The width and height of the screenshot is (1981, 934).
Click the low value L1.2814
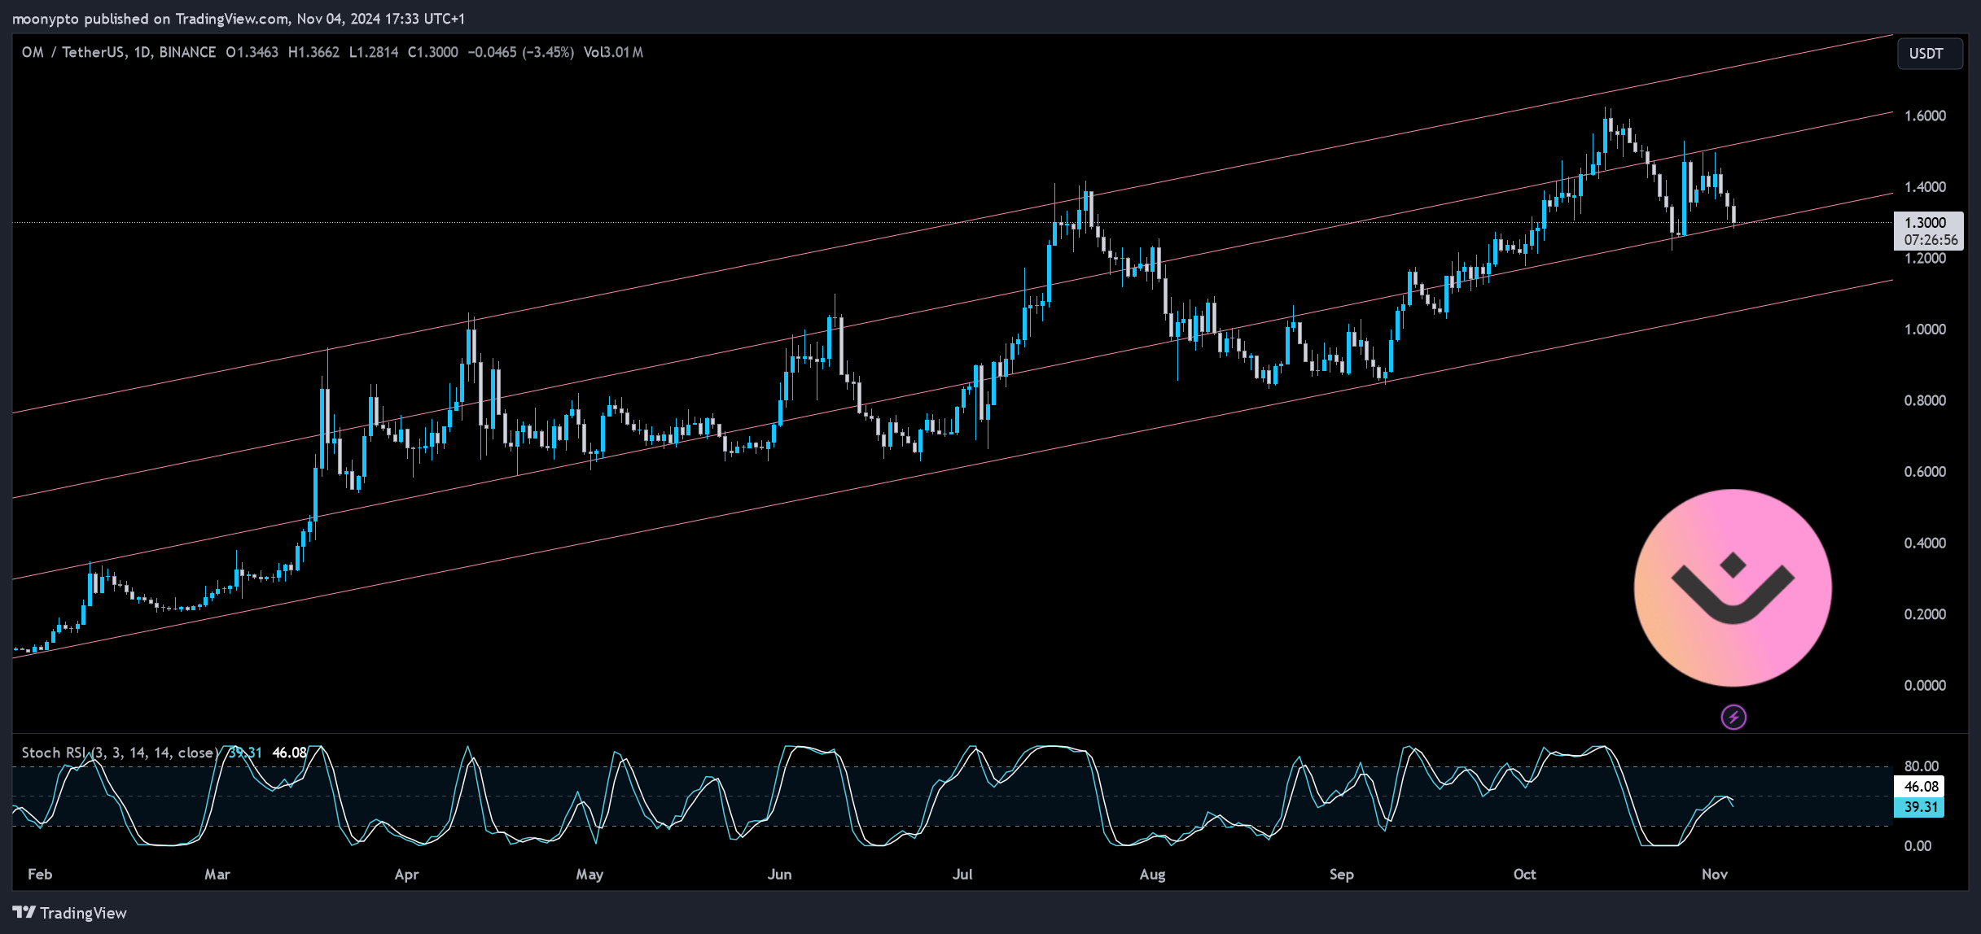[374, 52]
